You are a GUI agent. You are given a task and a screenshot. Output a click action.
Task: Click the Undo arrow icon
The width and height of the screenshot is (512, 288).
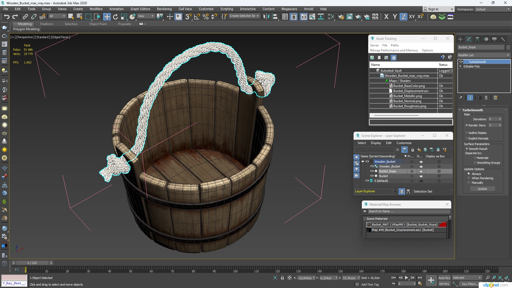tap(6, 17)
